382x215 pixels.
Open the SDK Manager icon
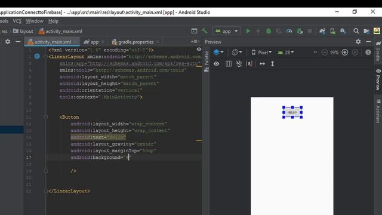pyautogui.click(x=343, y=31)
